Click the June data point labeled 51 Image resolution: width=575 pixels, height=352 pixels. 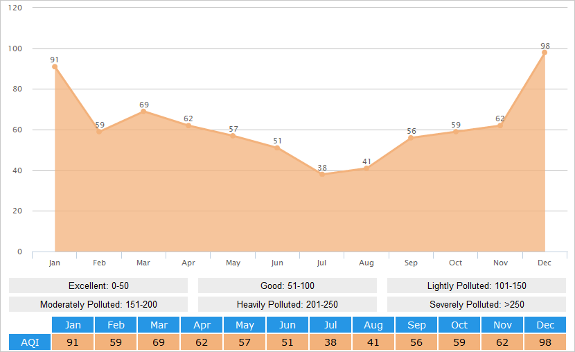pos(277,148)
